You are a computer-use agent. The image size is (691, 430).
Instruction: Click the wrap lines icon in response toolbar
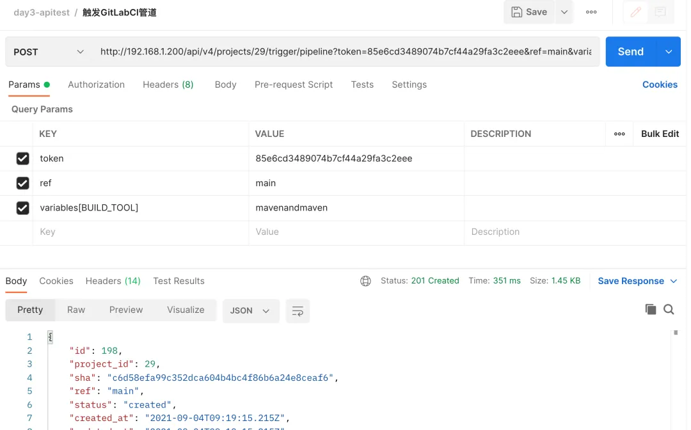coord(298,310)
